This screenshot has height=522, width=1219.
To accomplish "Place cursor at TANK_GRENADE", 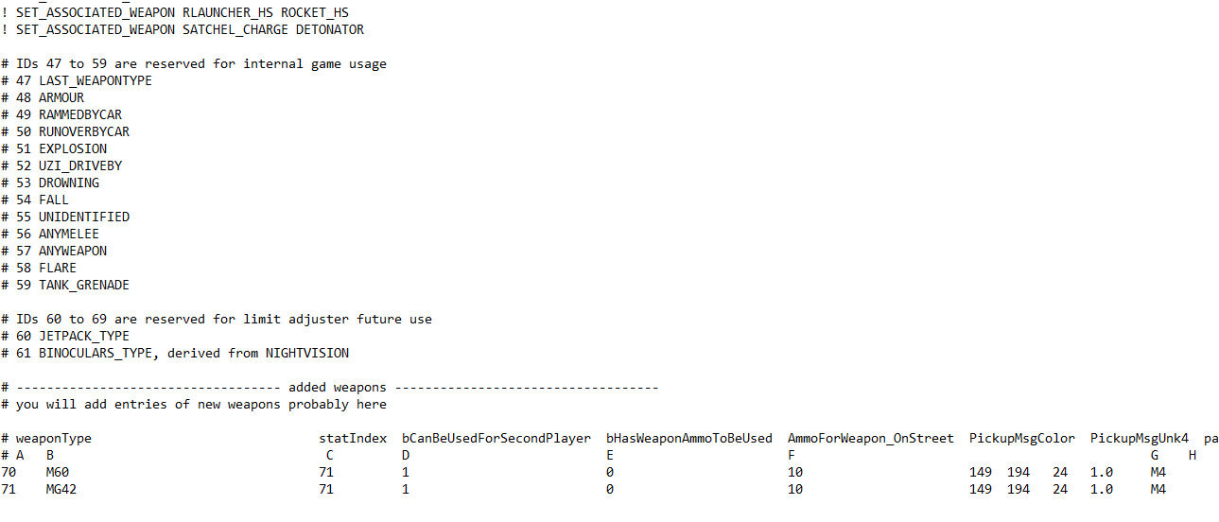I will point(83,286).
